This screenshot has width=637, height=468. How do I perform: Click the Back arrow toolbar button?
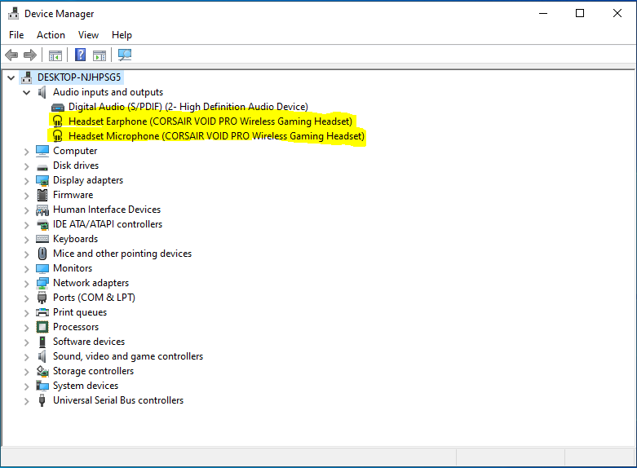(11, 55)
